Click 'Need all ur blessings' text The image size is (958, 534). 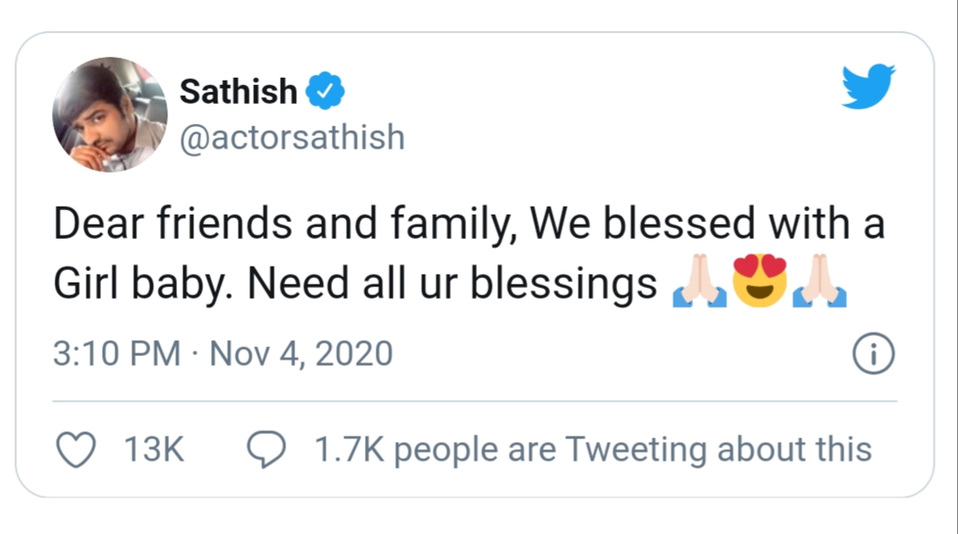tap(452, 284)
